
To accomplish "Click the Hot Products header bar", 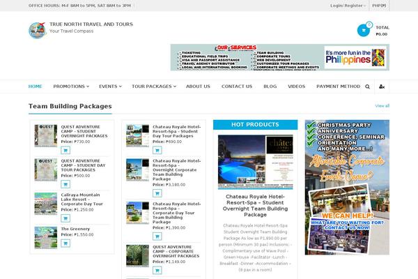I will point(256,125).
